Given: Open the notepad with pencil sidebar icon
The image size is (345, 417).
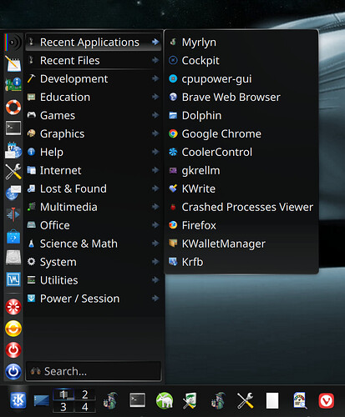Looking at the screenshot, I should (x=13, y=63).
